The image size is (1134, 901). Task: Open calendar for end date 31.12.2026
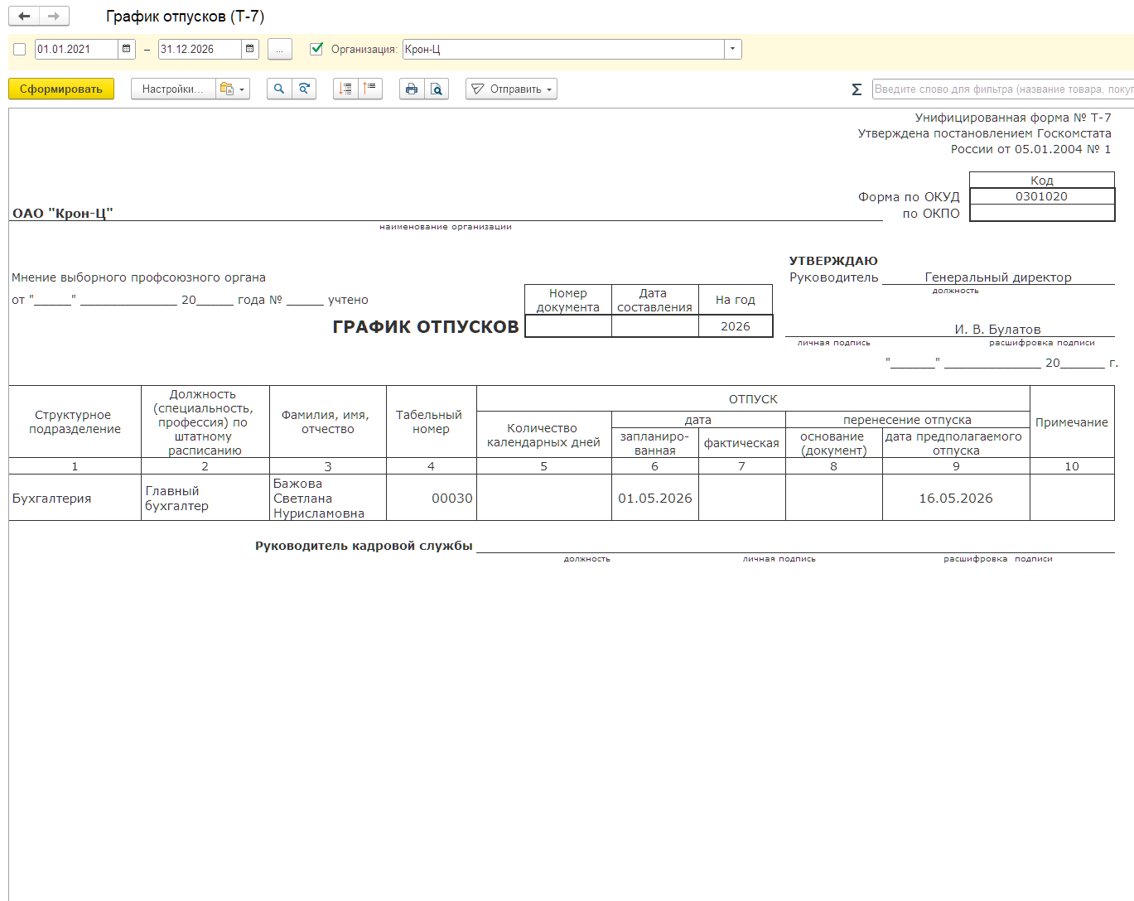(249, 49)
